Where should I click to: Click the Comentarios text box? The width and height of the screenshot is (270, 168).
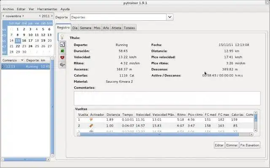(167, 98)
